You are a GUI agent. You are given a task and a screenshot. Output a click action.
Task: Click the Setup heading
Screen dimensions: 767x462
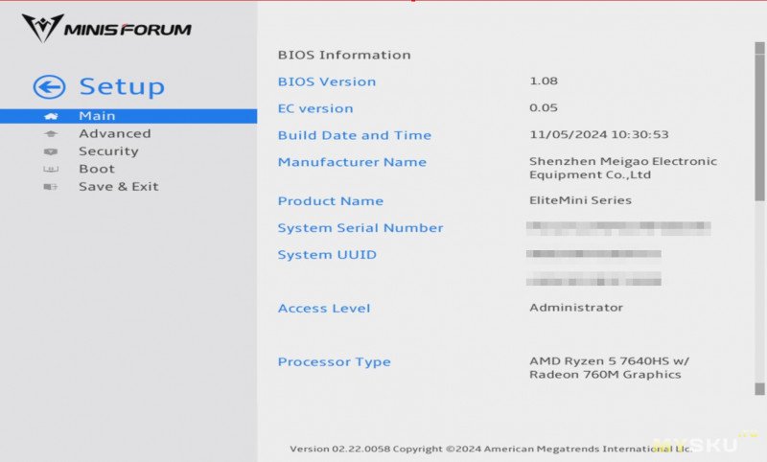123,86
